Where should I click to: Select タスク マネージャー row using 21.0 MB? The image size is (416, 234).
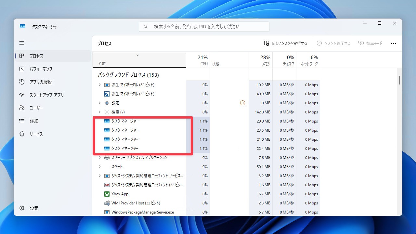point(206,139)
